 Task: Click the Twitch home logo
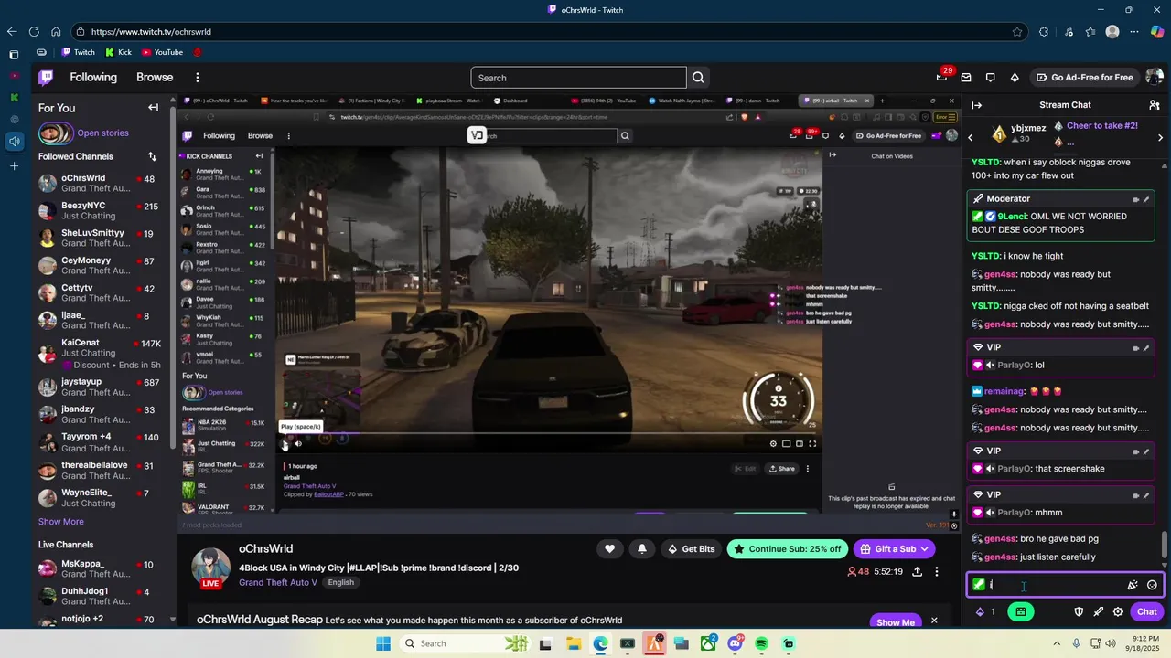coord(46,78)
